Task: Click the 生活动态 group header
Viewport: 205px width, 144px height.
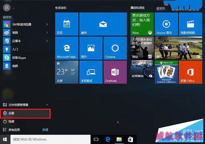Action: click(61, 8)
